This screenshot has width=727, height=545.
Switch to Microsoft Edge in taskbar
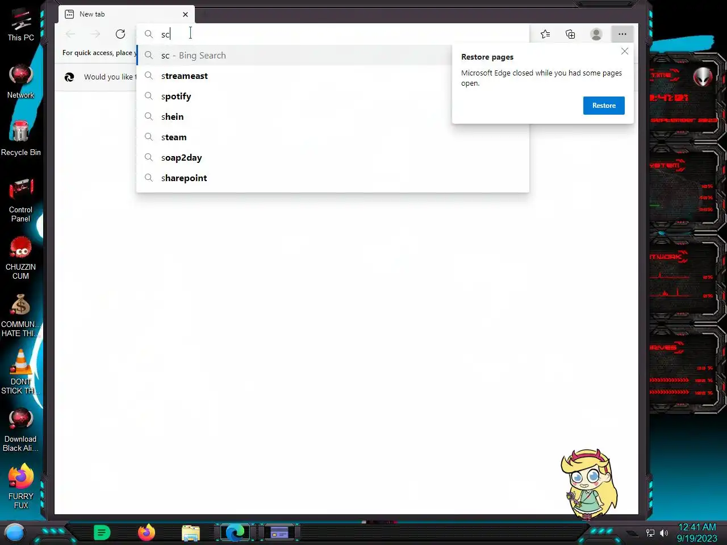235,533
